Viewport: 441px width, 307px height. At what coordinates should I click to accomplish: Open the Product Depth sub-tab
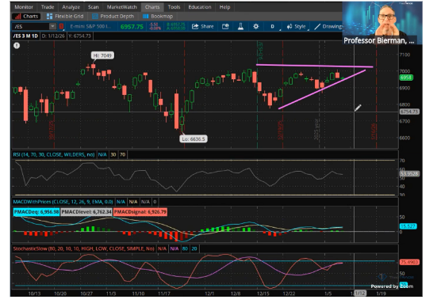[113, 17]
